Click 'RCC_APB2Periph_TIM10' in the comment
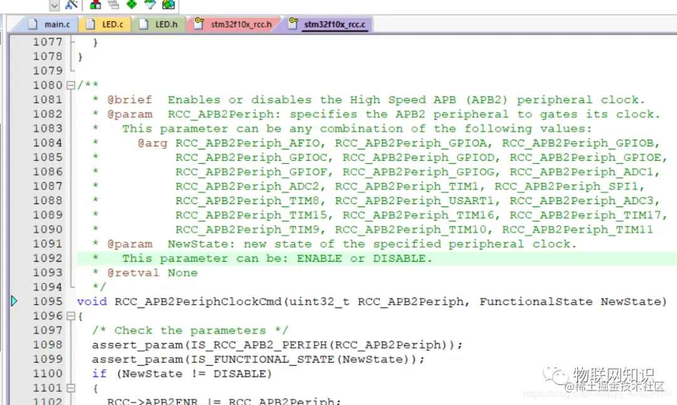The width and height of the screenshot is (677, 405). click(x=411, y=230)
